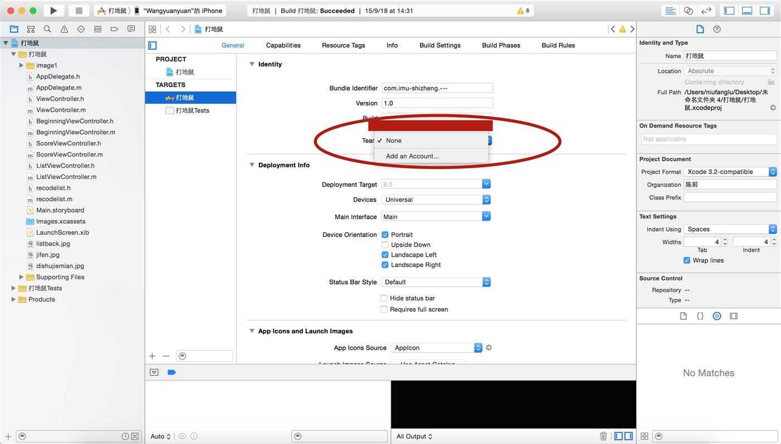Enable Requires full screen
Screen dimensions: 781x444
click(384, 309)
